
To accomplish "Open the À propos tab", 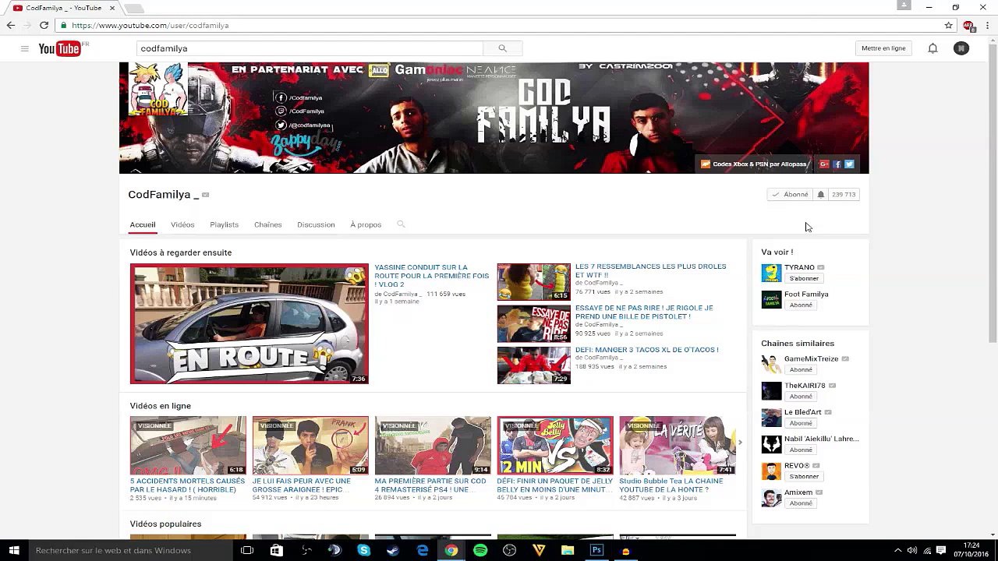I will click(x=366, y=224).
